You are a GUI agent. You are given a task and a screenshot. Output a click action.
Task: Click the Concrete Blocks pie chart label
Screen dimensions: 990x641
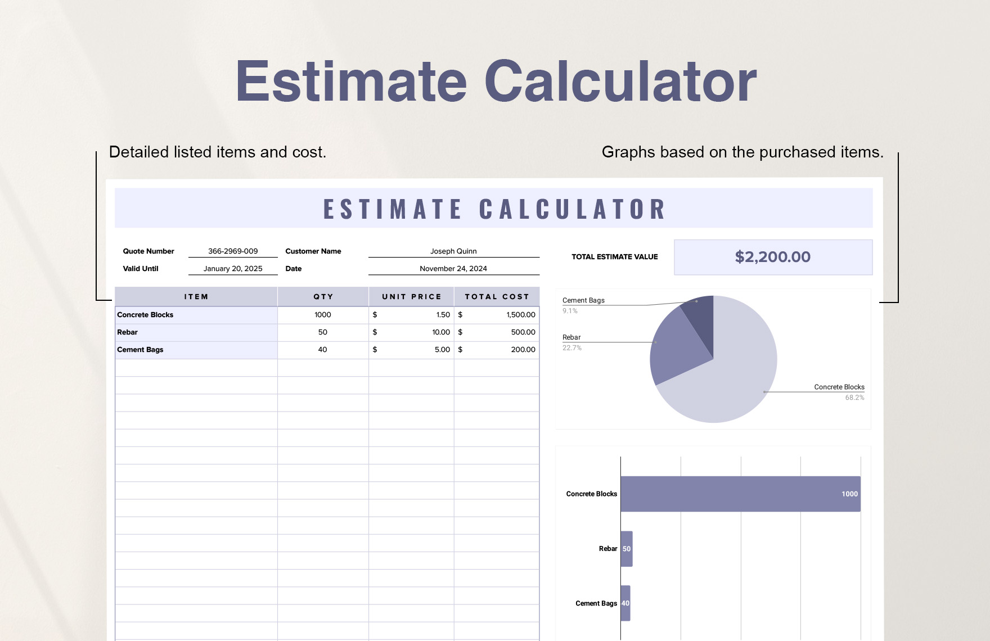tap(839, 387)
